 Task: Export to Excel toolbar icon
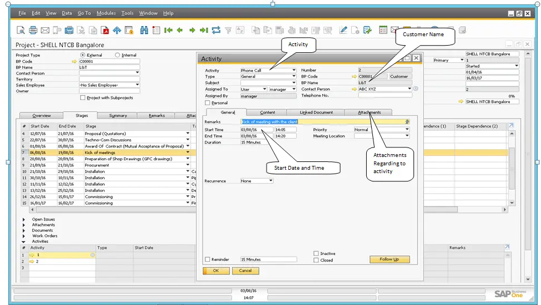pyautogui.click(x=81, y=31)
